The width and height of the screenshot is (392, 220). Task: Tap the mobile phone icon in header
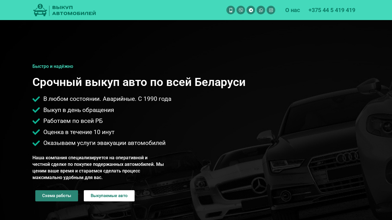231,10
